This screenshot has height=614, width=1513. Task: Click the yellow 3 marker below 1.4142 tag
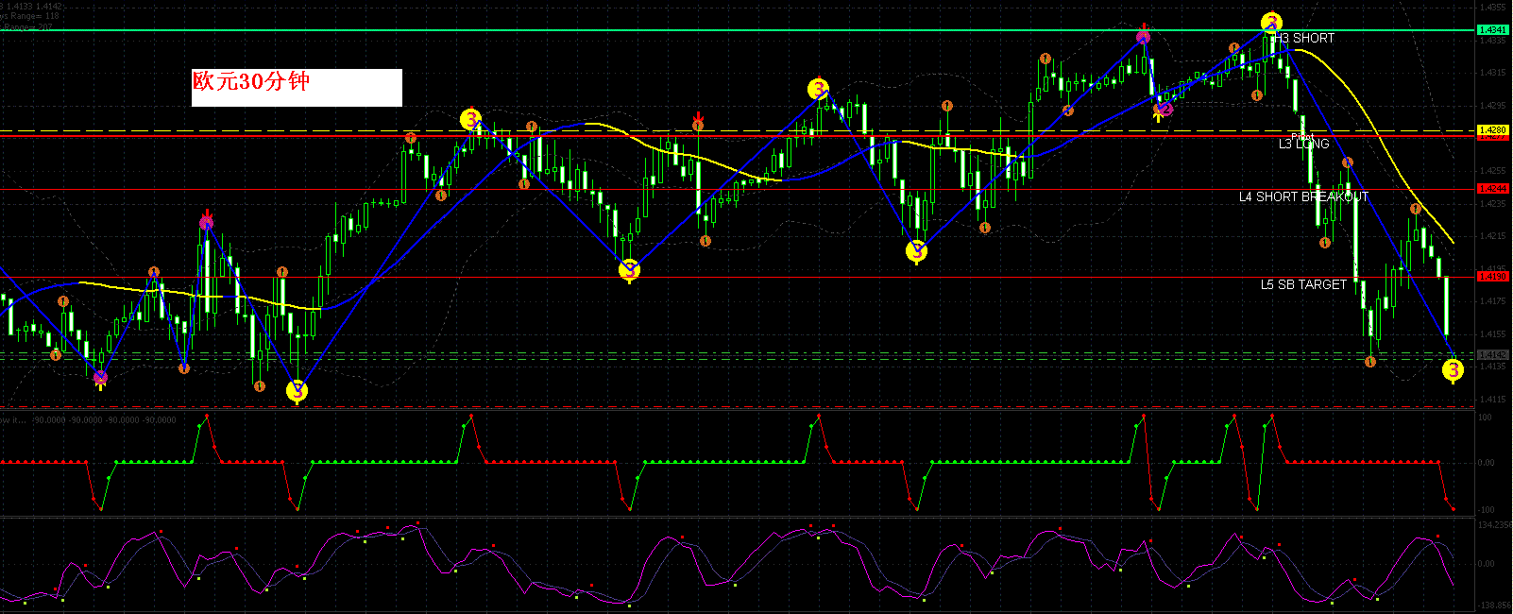[1453, 370]
